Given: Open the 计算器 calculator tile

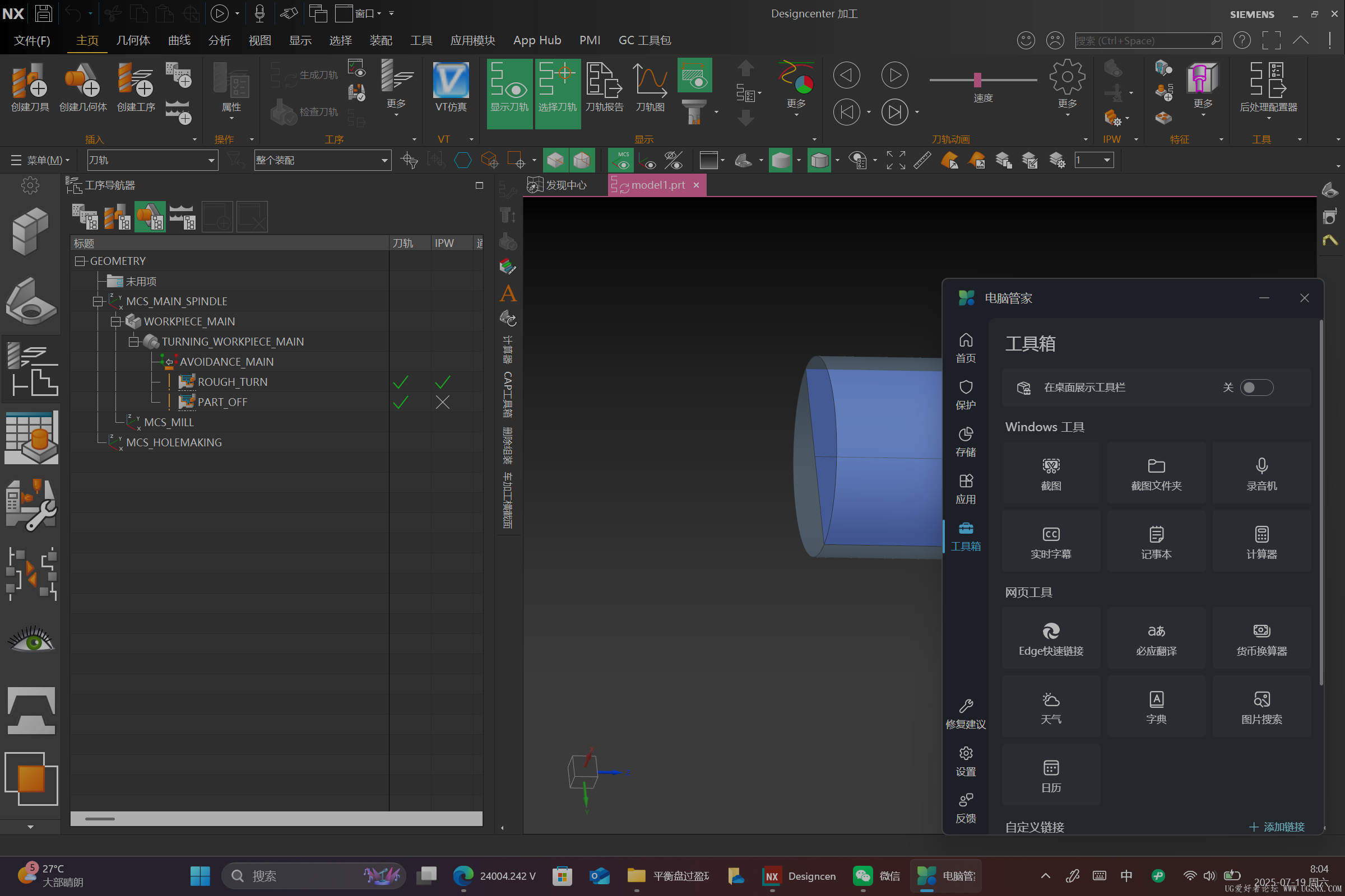Looking at the screenshot, I should [1261, 541].
